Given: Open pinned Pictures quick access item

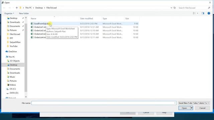Looking at the screenshot, I should [13, 30].
